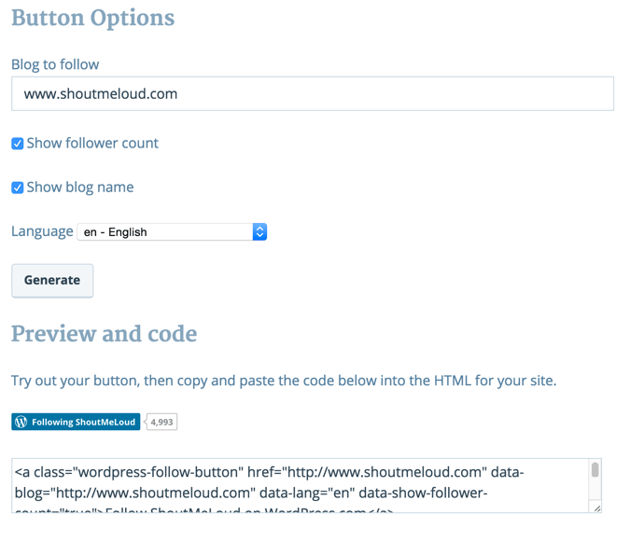Image resolution: width=630 pixels, height=542 pixels.
Task: Open the Language dropdown
Action: click(172, 231)
